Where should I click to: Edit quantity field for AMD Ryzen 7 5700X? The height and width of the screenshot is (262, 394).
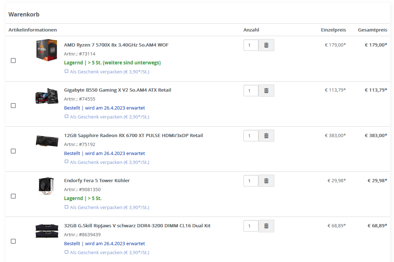click(251, 45)
